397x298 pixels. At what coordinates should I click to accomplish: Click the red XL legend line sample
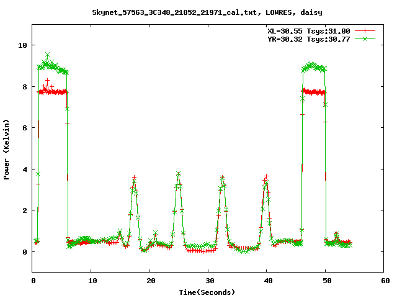366,30
